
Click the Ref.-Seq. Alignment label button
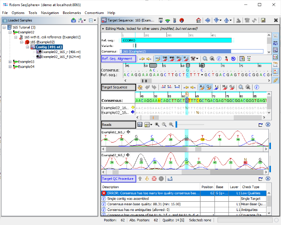coord(119,59)
